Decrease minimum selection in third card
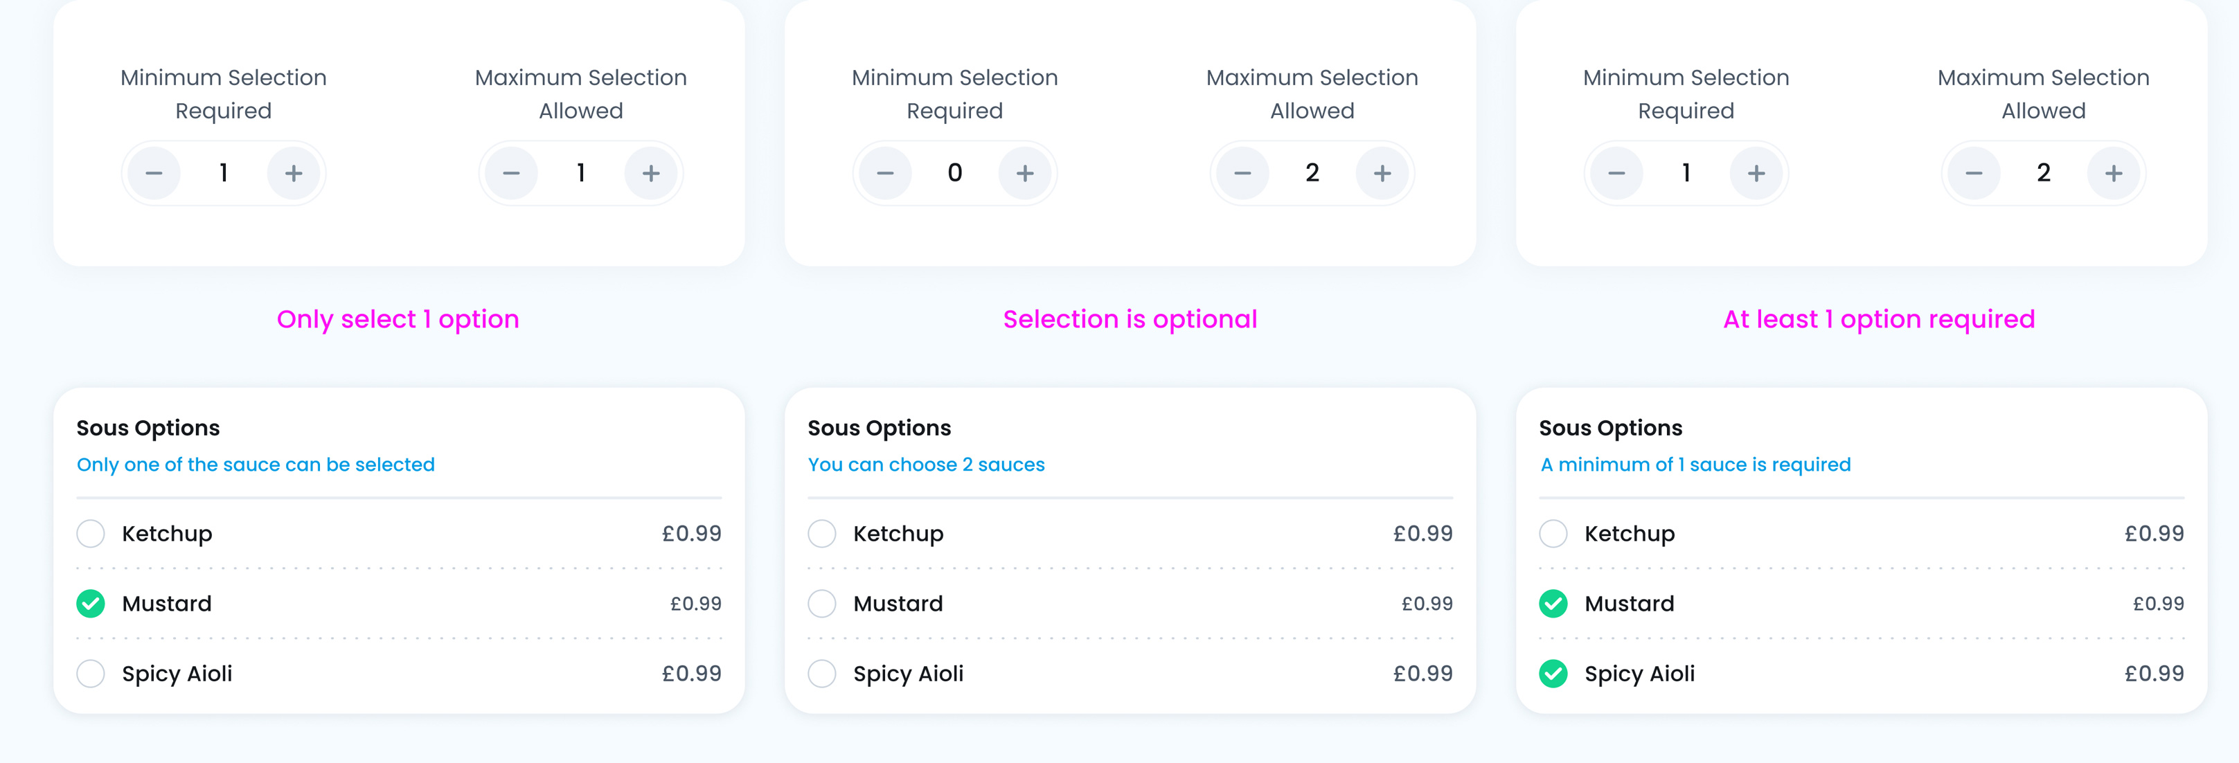The height and width of the screenshot is (763, 2239). (1616, 174)
